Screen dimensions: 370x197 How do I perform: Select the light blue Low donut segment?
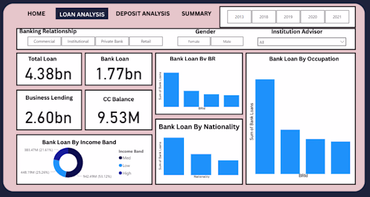pyautogui.click(x=57, y=169)
